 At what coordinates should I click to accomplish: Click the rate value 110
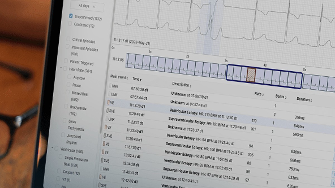253,121
